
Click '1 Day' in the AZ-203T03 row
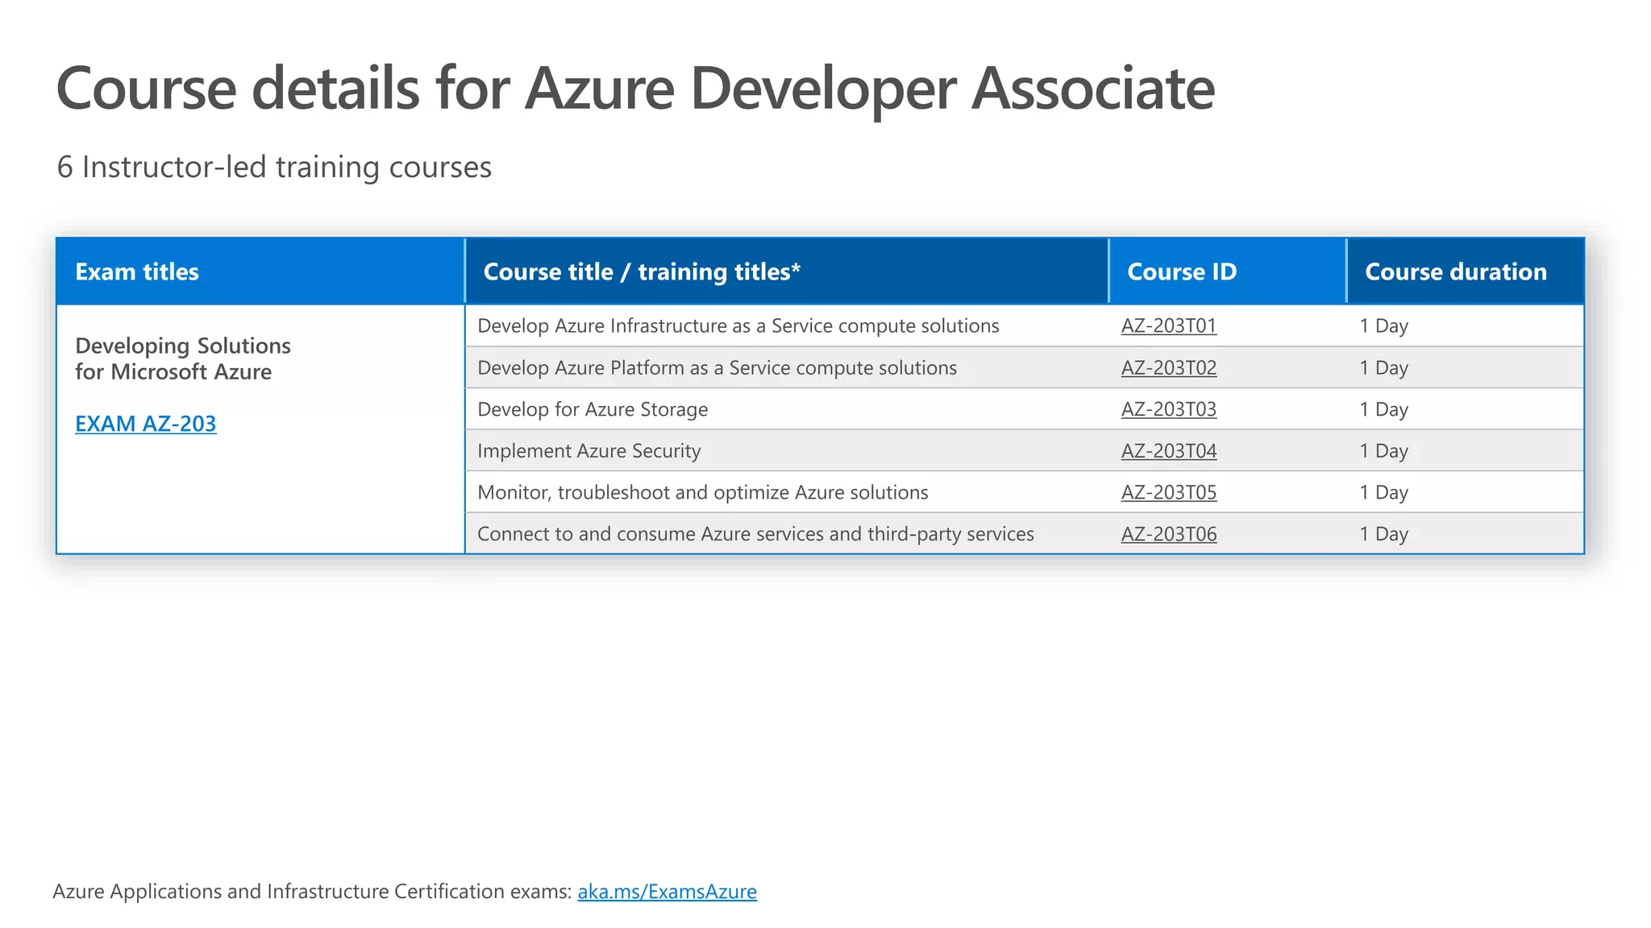pyautogui.click(x=1384, y=409)
